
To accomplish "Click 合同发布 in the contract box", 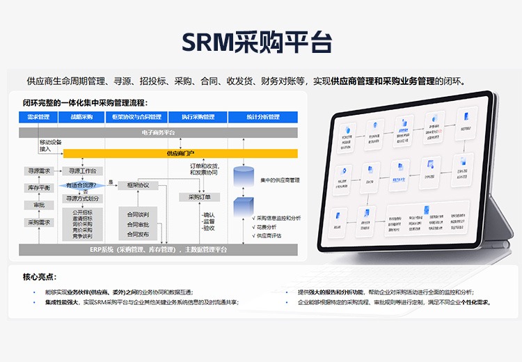I will tap(139, 235).
